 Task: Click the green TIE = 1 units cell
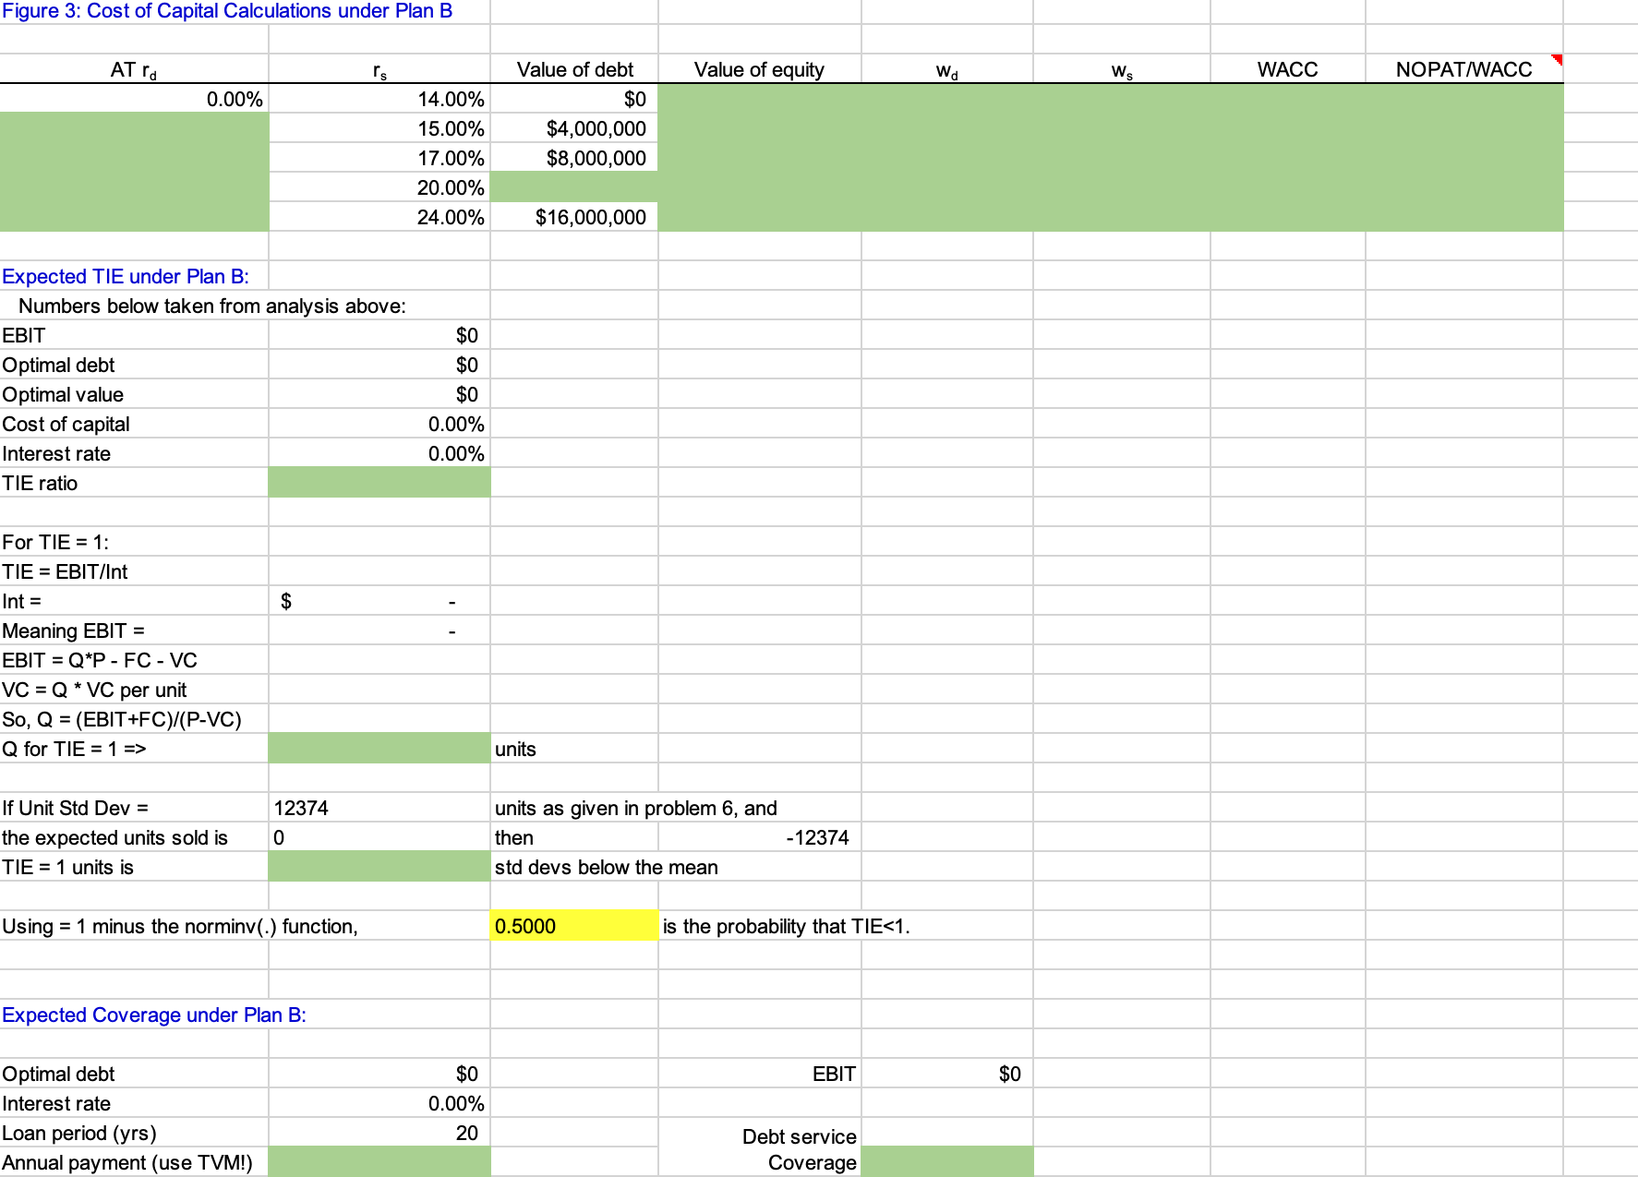pos(379,866)
